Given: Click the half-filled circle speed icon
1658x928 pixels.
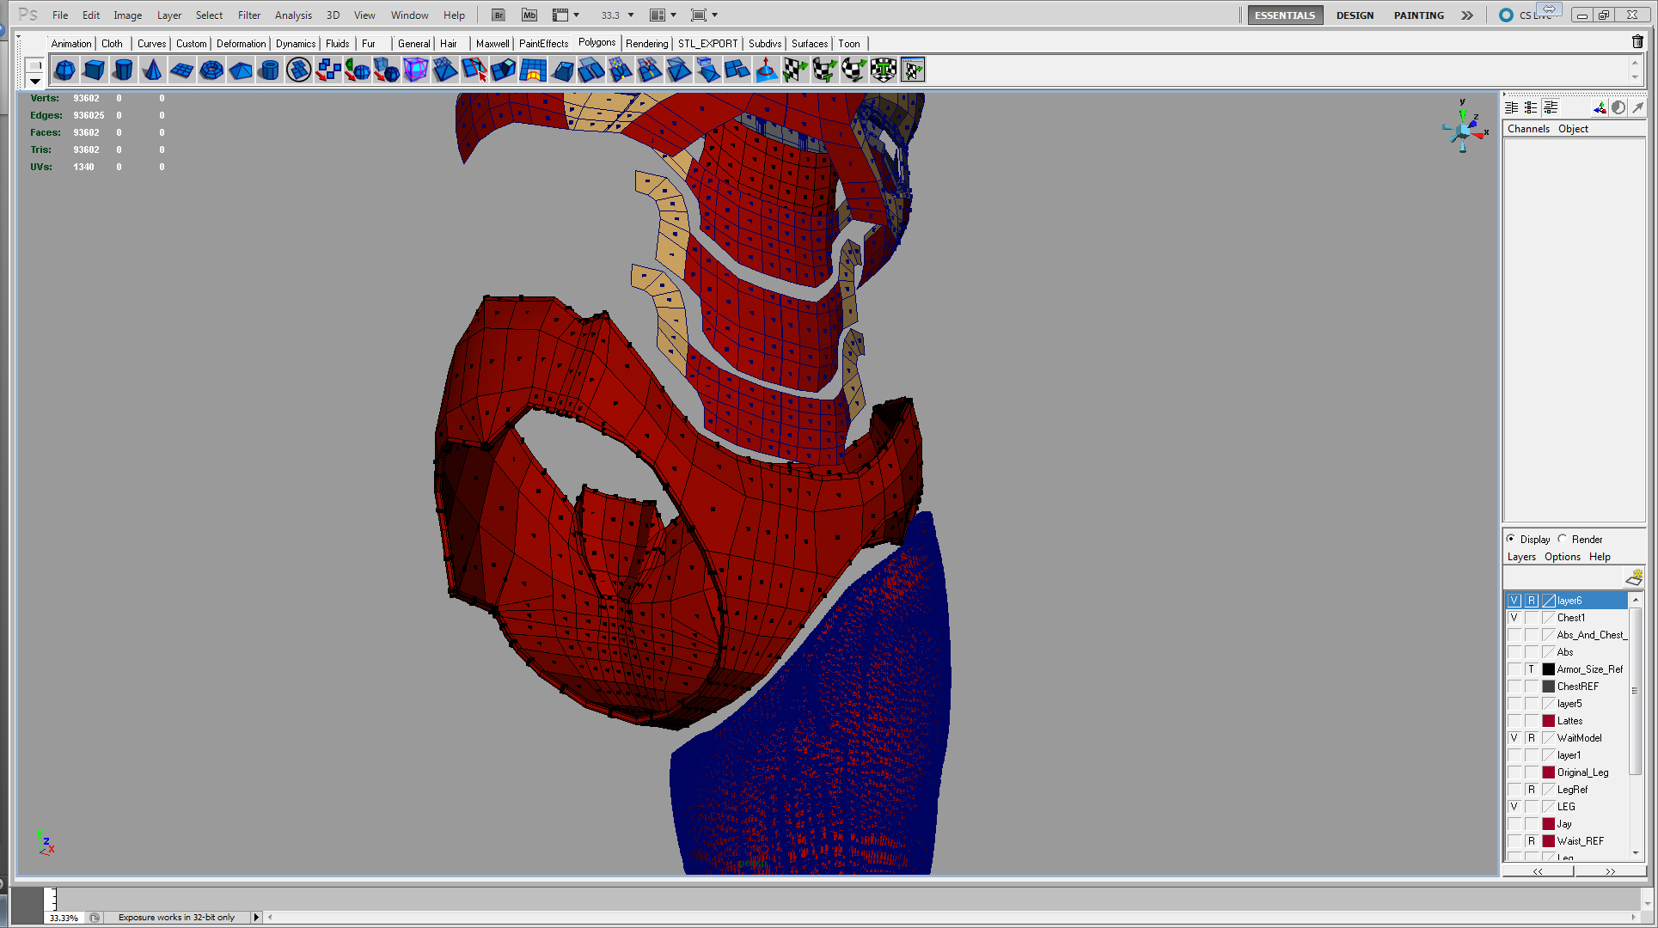Looking at the screenshot, I should [x=1618, y=107].
